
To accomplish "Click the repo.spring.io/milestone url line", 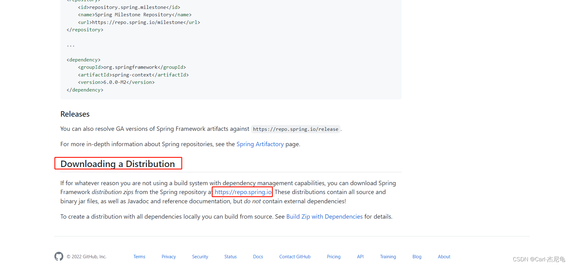I will (x=139, y=22).
